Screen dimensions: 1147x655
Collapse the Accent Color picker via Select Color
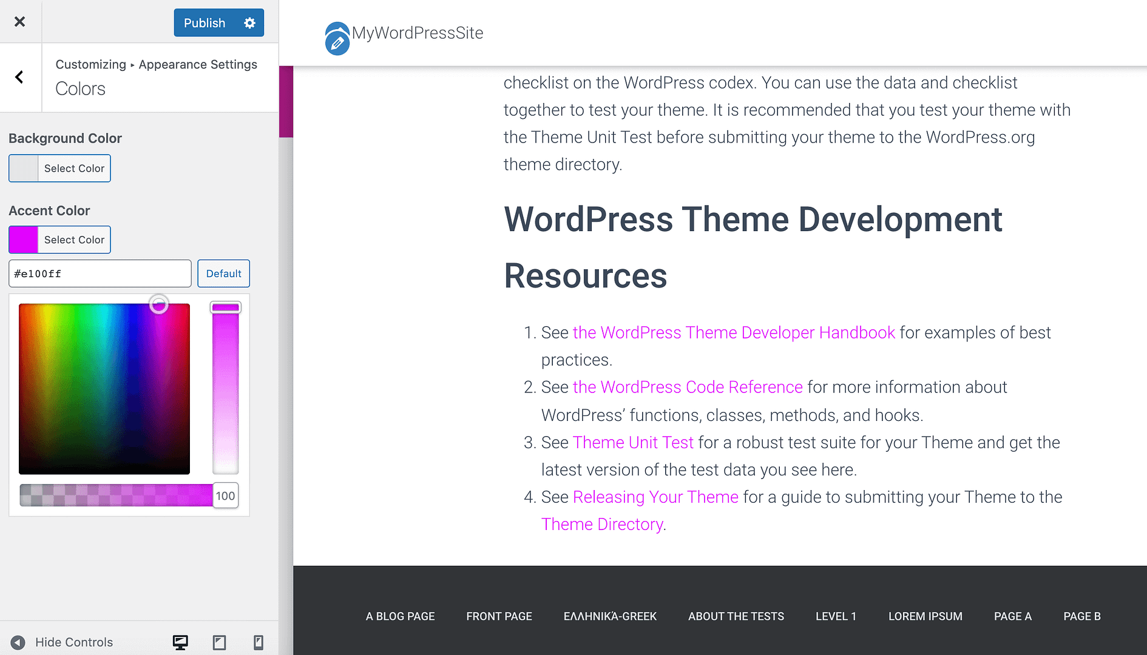point(73,240)
